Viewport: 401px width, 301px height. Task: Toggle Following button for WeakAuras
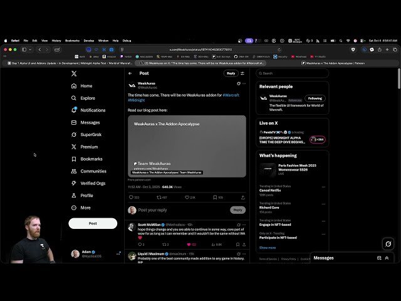click(315, 98)
